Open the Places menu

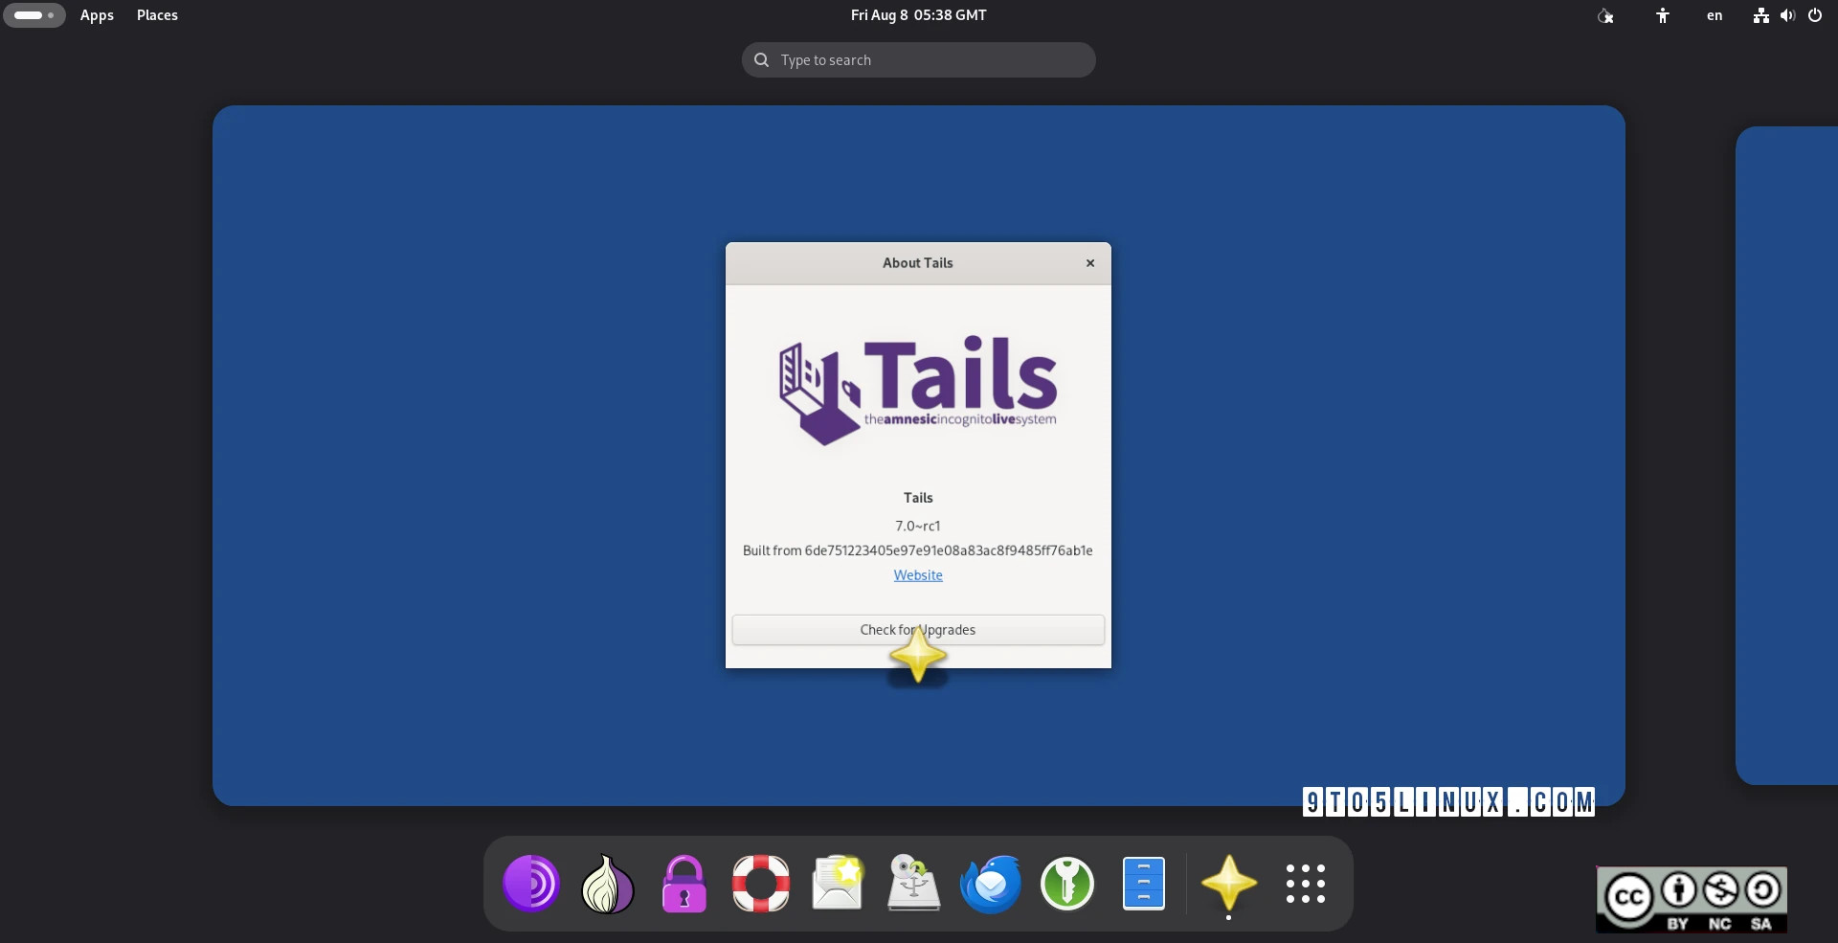(x=157, y=15)
